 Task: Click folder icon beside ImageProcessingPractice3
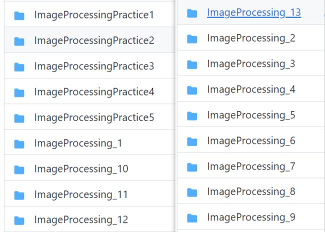pos(19,67)
